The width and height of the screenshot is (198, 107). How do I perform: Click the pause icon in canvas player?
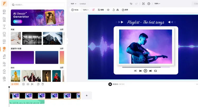145,71
